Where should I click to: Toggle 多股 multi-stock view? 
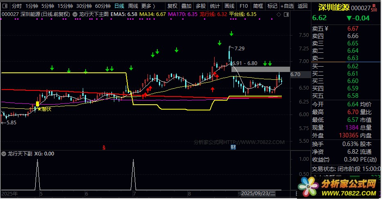pyautogui.click(x=200, y=6)
